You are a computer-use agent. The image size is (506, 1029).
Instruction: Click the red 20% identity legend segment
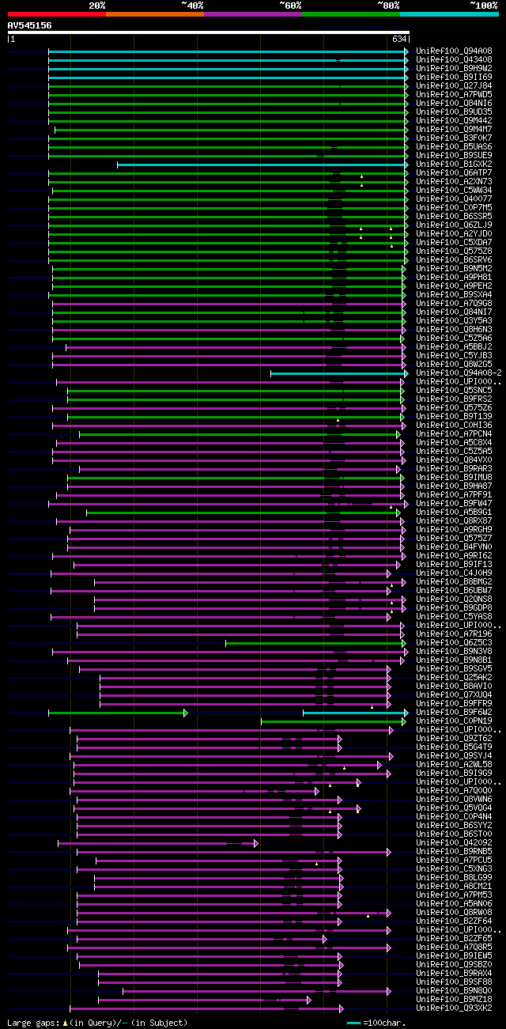click(x=56, y=13)
